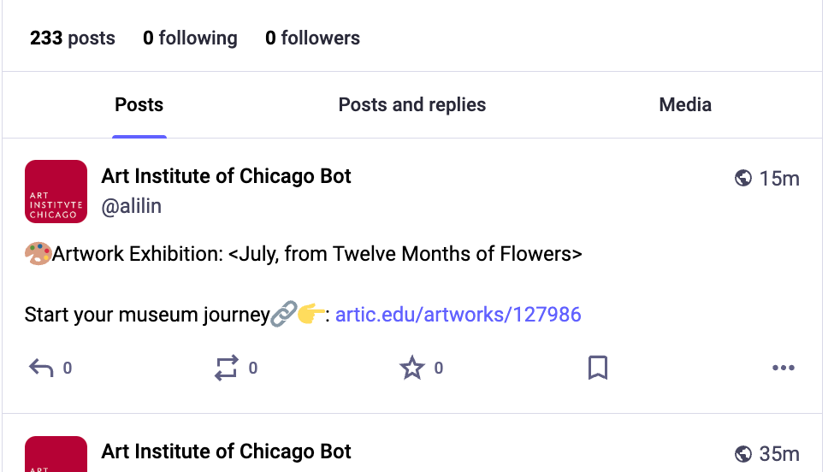Click the globe visibility icon beside 35m
The height and width of the screenshot is (472, 840).
743,454
